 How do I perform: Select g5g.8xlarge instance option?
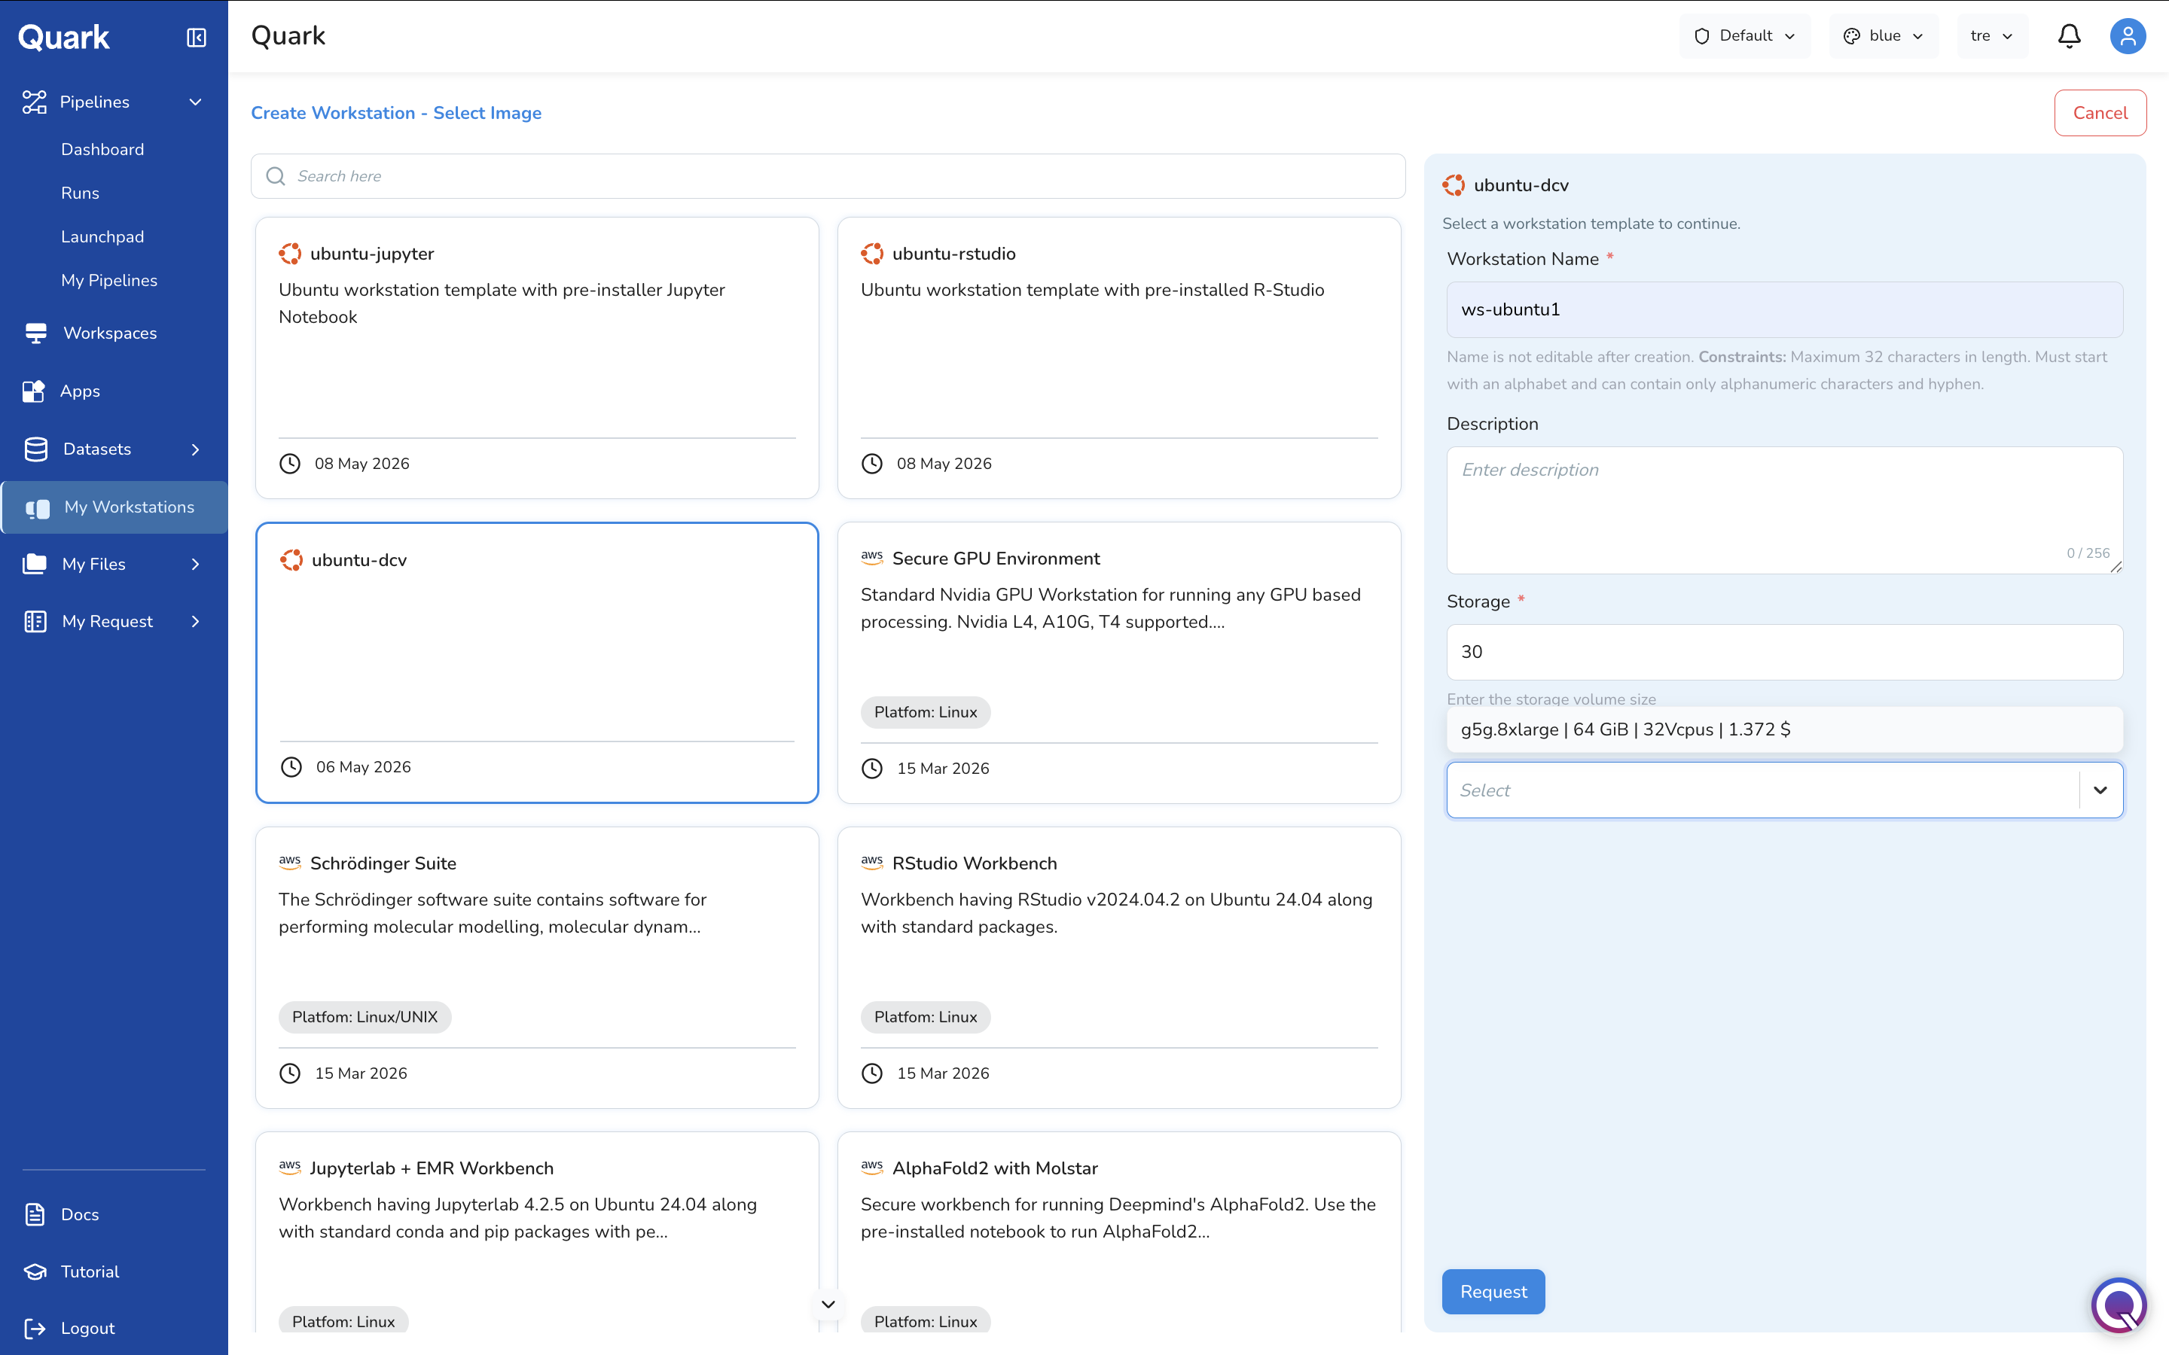[1783, 729]
